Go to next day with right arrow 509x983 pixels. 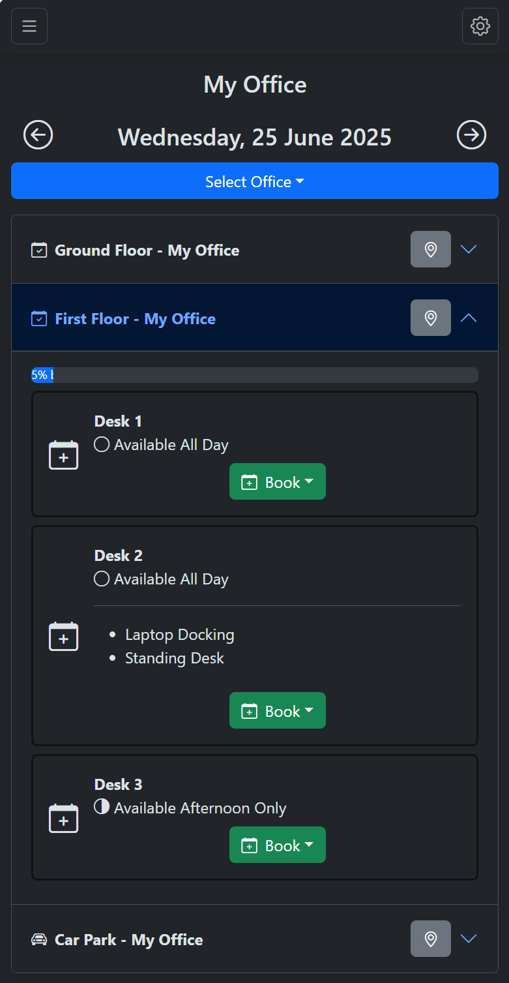[x=471, y=135]
